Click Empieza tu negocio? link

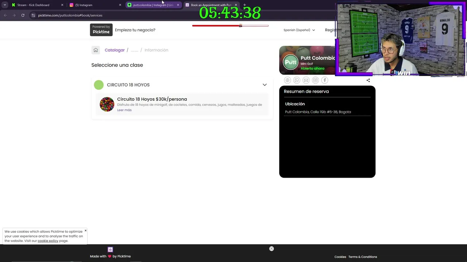135,30
